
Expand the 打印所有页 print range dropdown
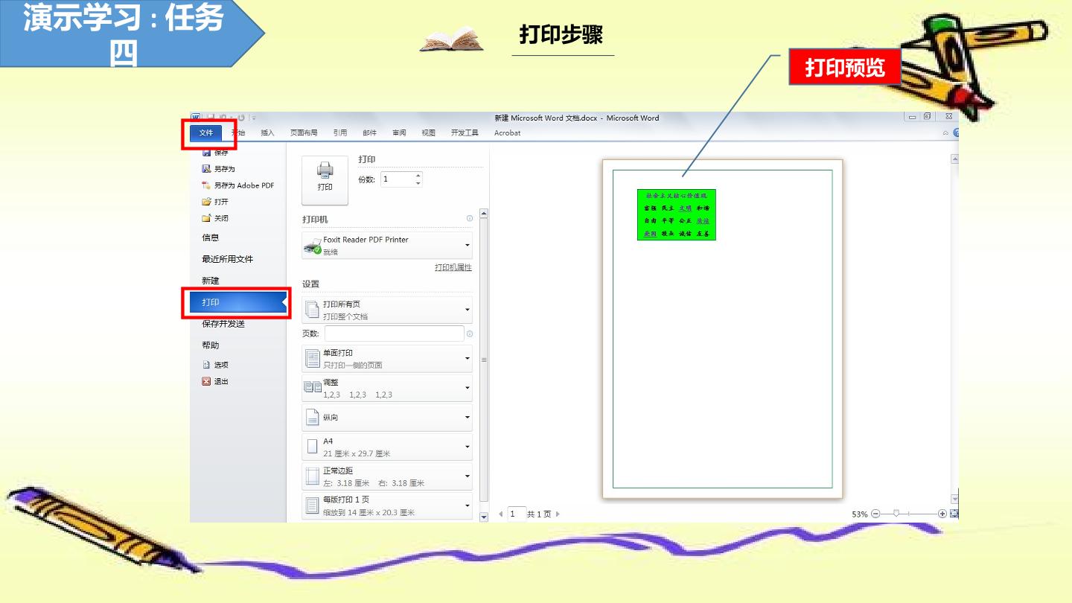(387, 310)
